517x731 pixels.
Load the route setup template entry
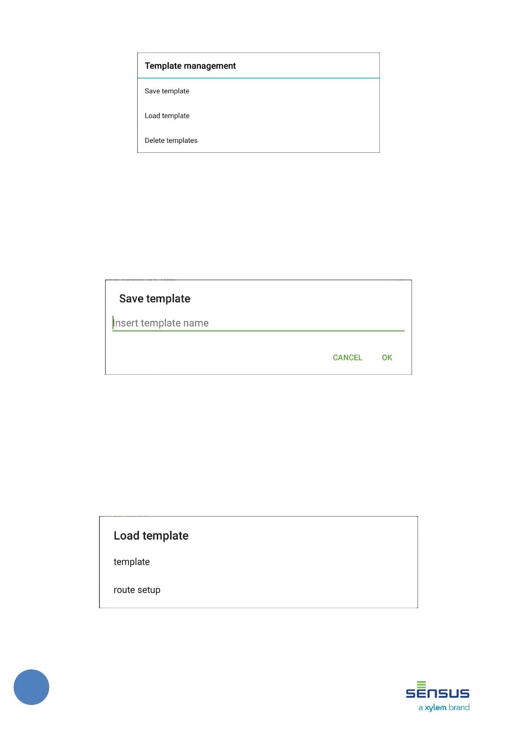(x=137, y=590)
